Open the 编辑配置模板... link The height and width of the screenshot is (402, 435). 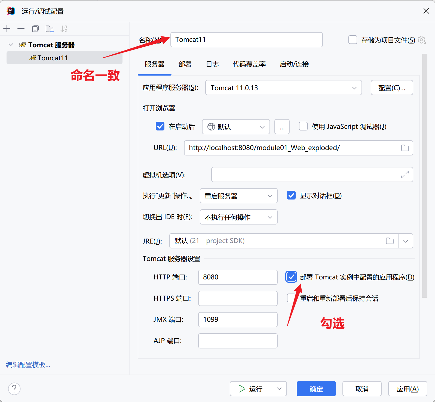(x=28, y=364)
